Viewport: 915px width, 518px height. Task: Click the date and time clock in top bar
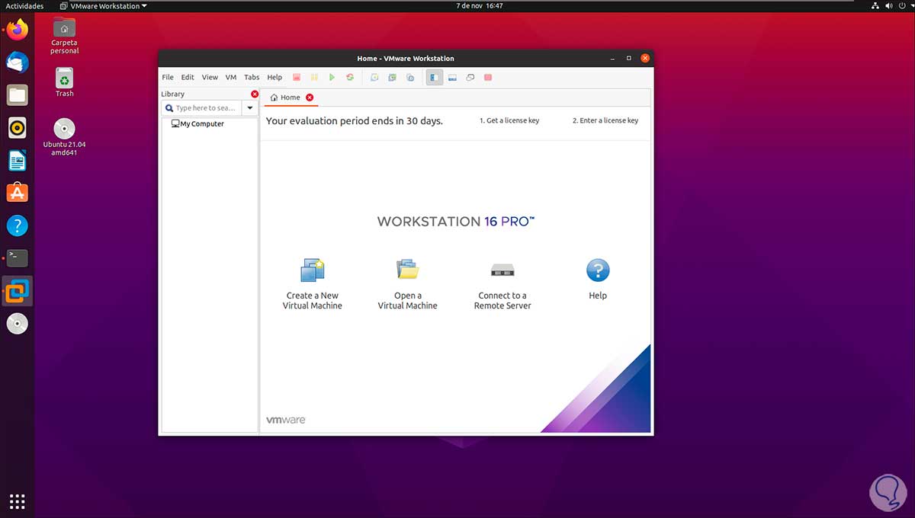(480, 6)
